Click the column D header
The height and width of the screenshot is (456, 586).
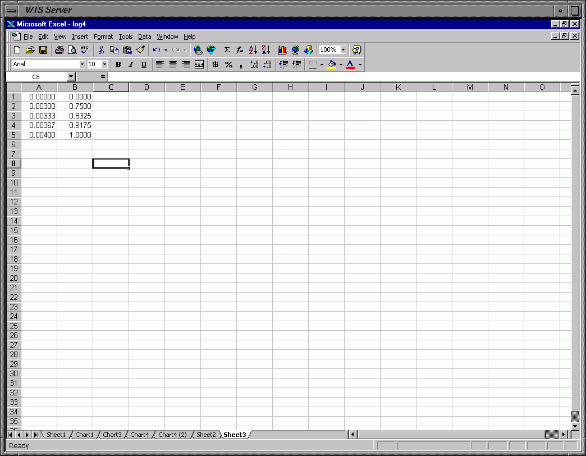146,87
